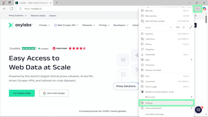Select New tab from menu

(166, 11)
